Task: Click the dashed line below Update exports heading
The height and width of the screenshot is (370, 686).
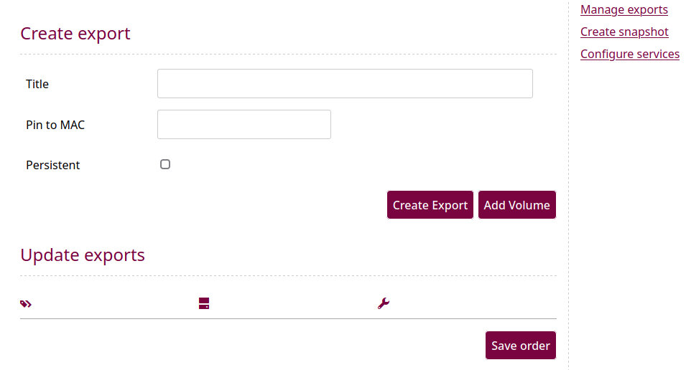Action: (x=288, y=275)
